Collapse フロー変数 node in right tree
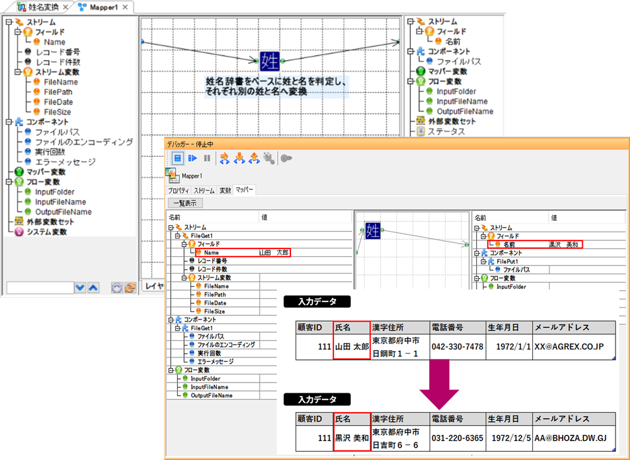630x460 pixels. (x=410, y=81)
